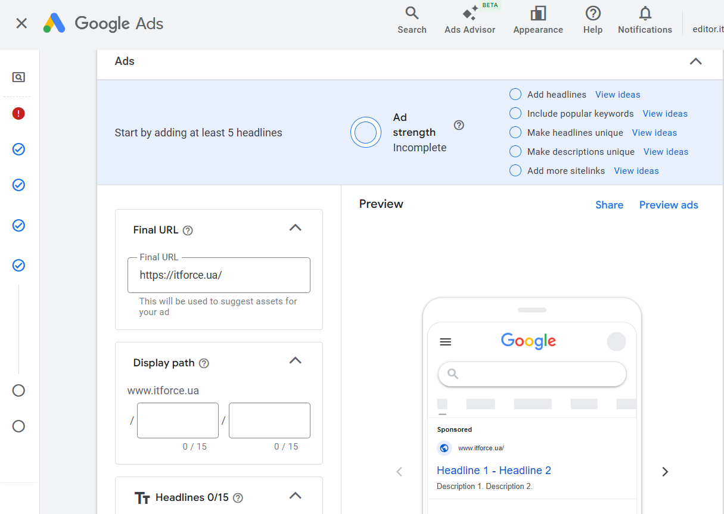Image resolution: width=724 pixels, height=514 pixels.
Task: Collapse the Display path panel
Action: 295,360
